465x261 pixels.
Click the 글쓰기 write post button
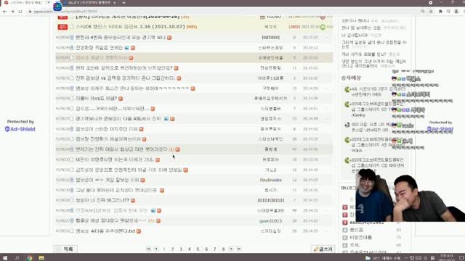coord(323,249)
